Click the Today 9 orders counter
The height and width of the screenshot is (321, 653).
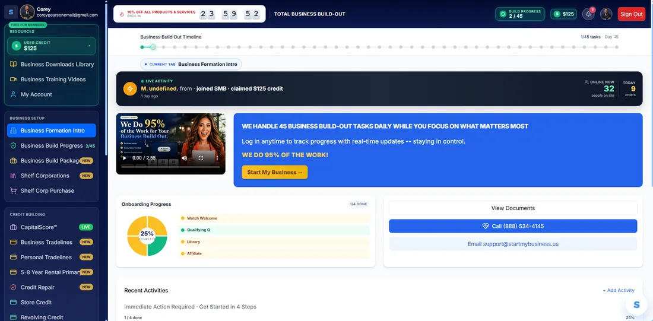coord(629,89)
